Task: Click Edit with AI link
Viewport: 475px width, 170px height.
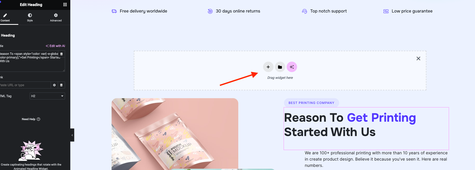Action: click(x=55, y=46)
